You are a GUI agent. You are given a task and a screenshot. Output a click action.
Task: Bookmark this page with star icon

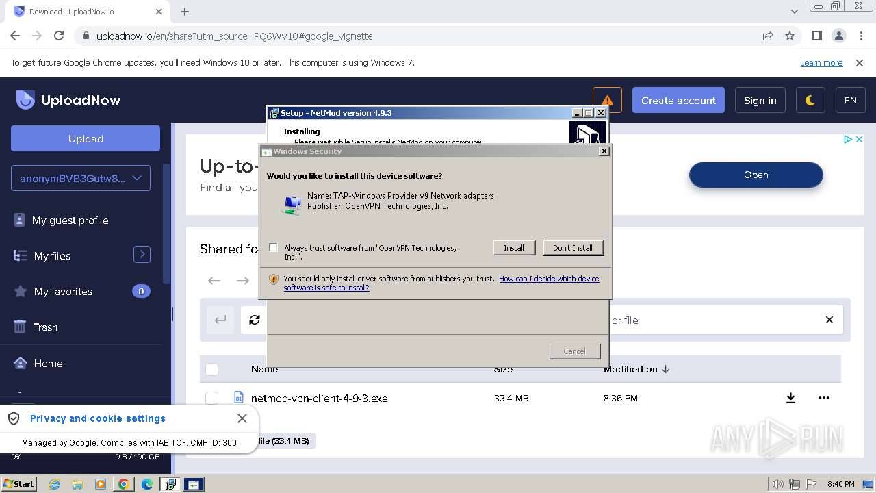790,36
